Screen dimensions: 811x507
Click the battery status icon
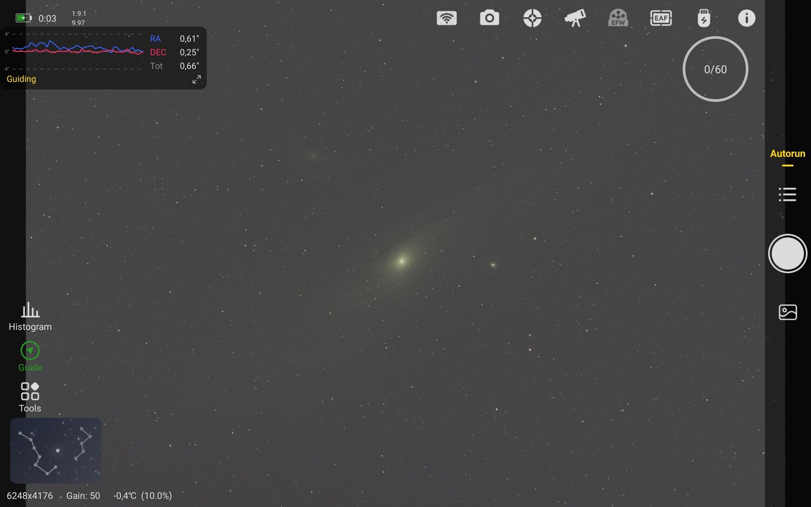pyautogui.click(x=23, y=18)
